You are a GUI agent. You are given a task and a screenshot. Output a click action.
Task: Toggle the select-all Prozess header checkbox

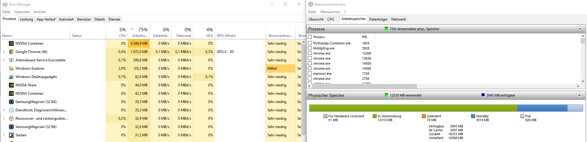click(x=310, y=37)
